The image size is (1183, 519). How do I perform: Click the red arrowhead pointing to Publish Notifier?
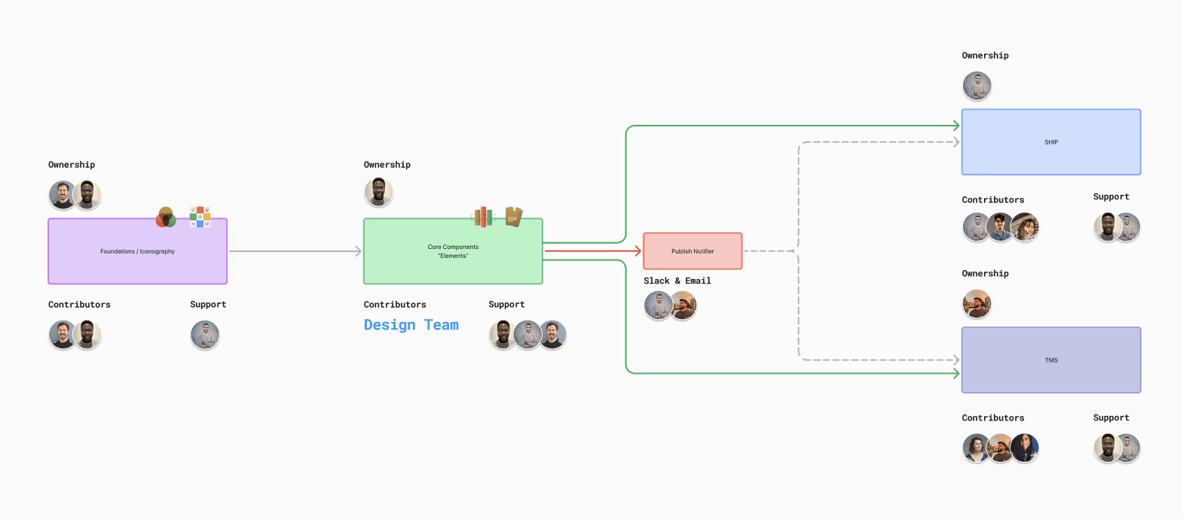coord(637,251)
